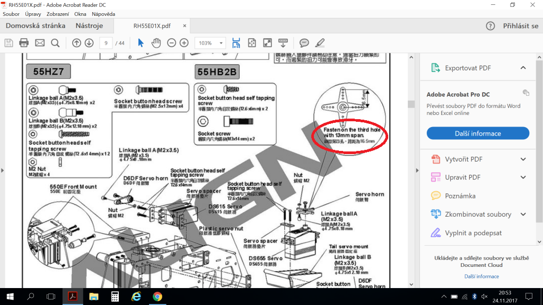Select the highlighter pen tool
The height and width of the screenshot is (305, 543).
click(x=320, y=43)
